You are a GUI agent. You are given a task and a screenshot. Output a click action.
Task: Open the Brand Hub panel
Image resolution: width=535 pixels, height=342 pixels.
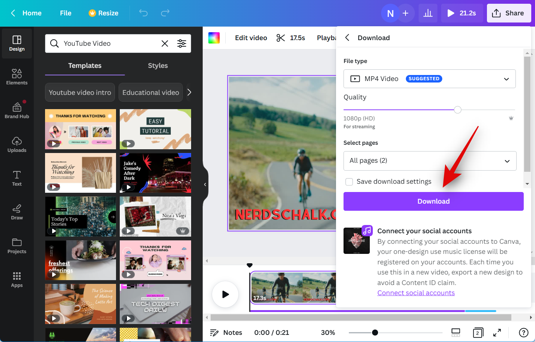point(17,111)
